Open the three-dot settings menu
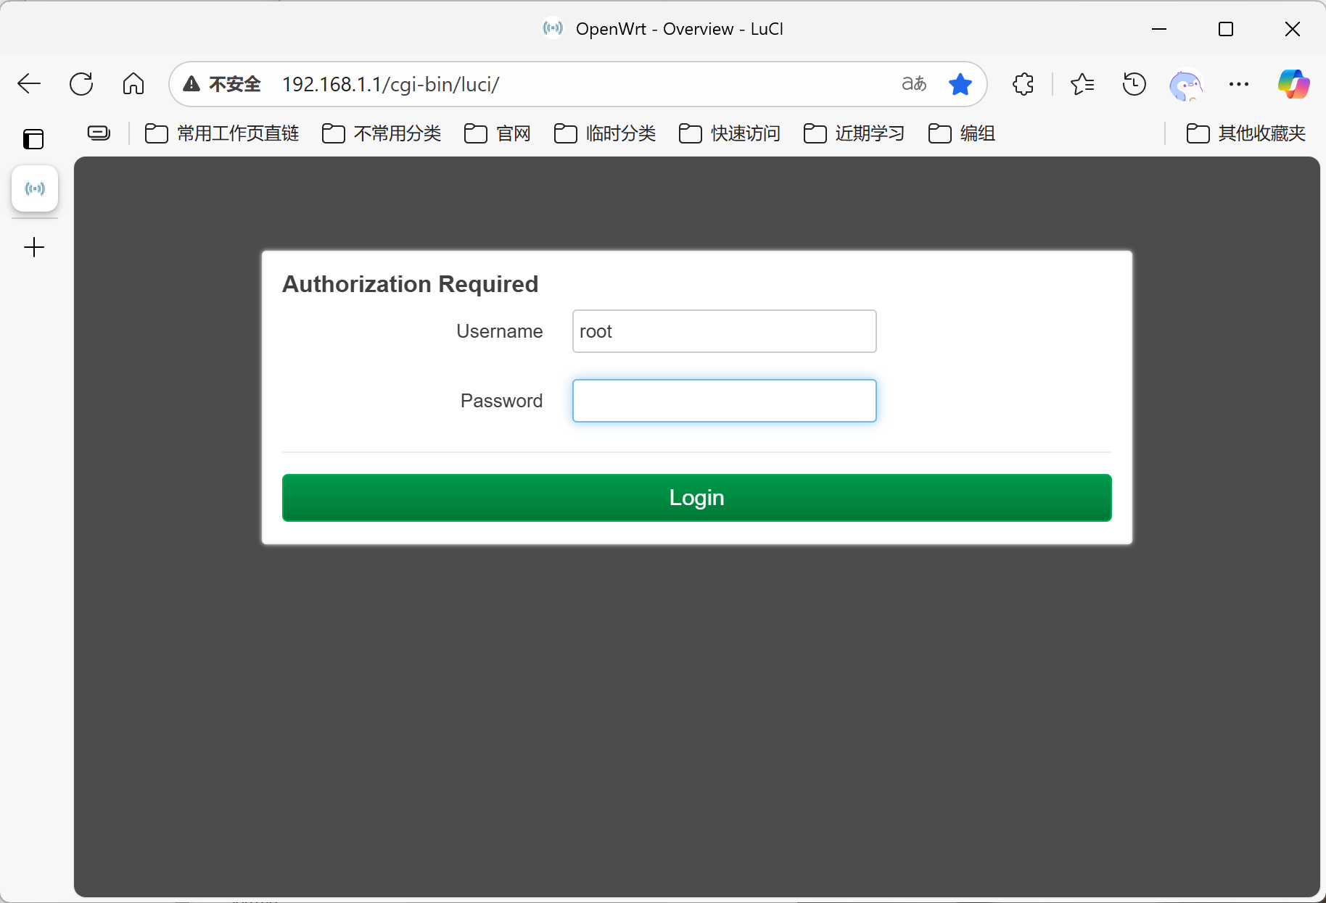 tap(1239, 84)
